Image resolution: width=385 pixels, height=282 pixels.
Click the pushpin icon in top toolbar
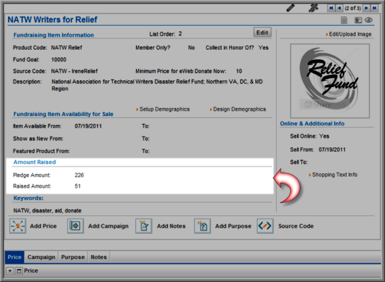point(314,8)
